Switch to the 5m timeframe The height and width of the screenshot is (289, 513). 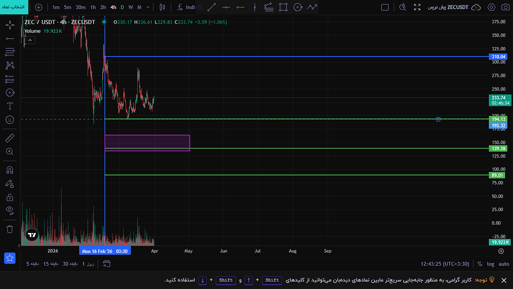coord(68,7)
